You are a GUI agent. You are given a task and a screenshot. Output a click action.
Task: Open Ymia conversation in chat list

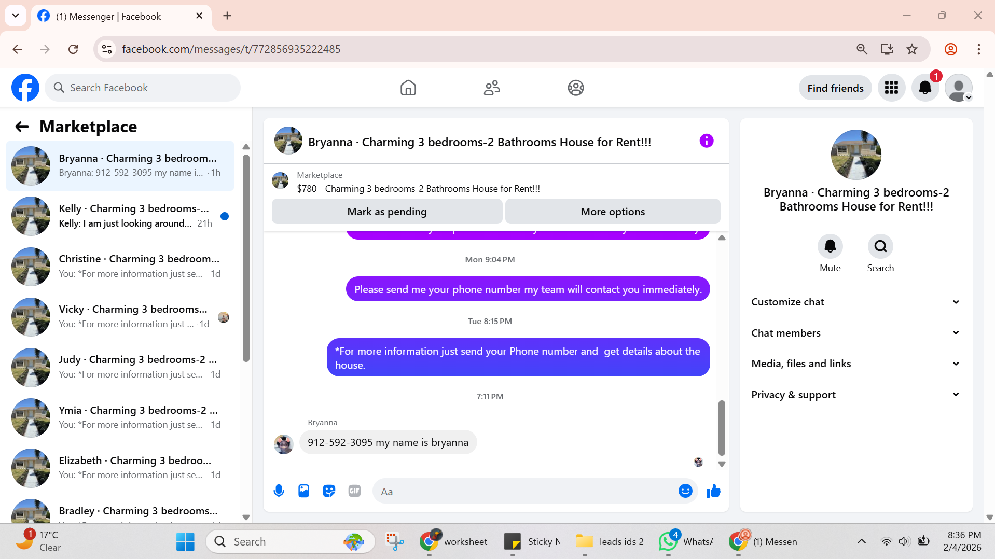pyautogui.click(x=120, y=417)
